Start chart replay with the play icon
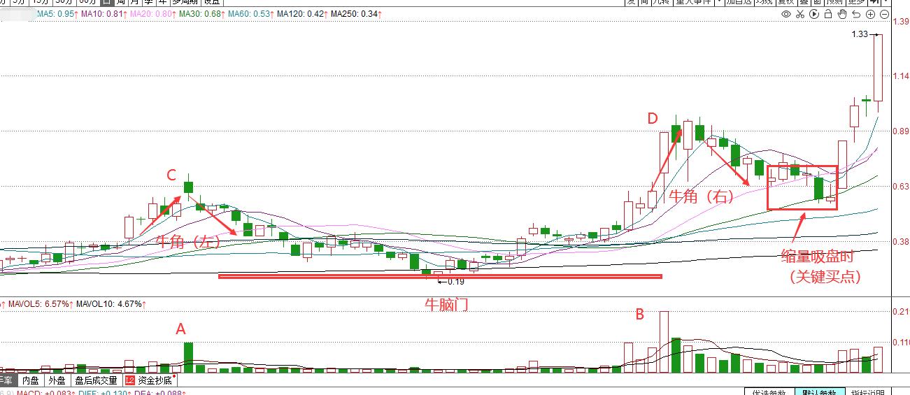The image size is (910, 395). (x=814, y=14)
